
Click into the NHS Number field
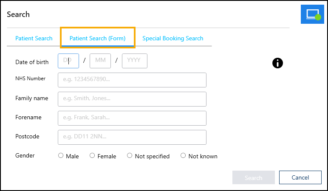(132, 80)
